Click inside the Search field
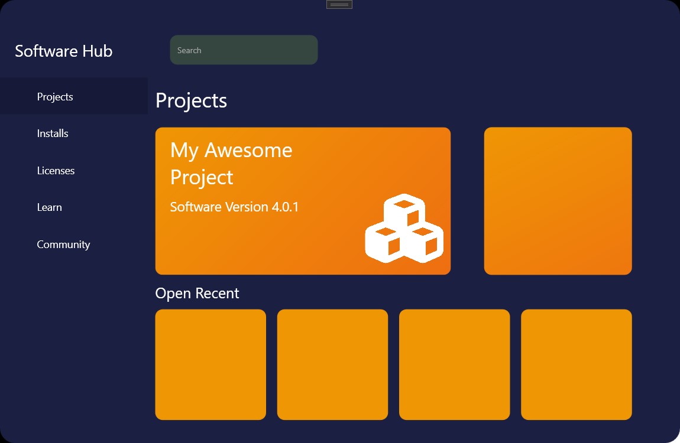 pos(244,50)
